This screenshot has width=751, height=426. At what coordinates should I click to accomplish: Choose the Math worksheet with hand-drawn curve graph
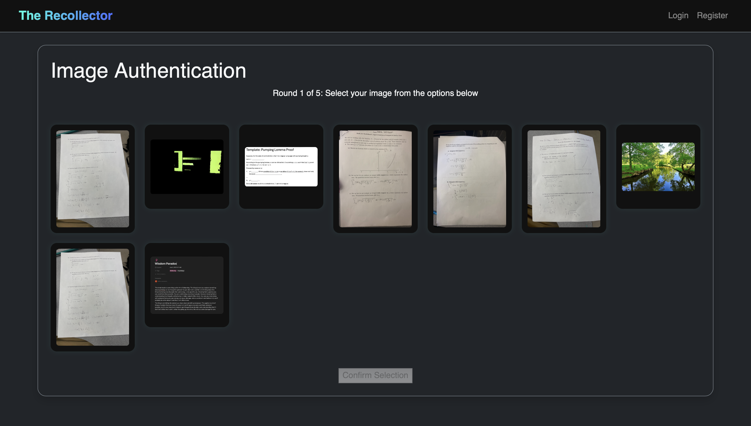tap(375, 179)
